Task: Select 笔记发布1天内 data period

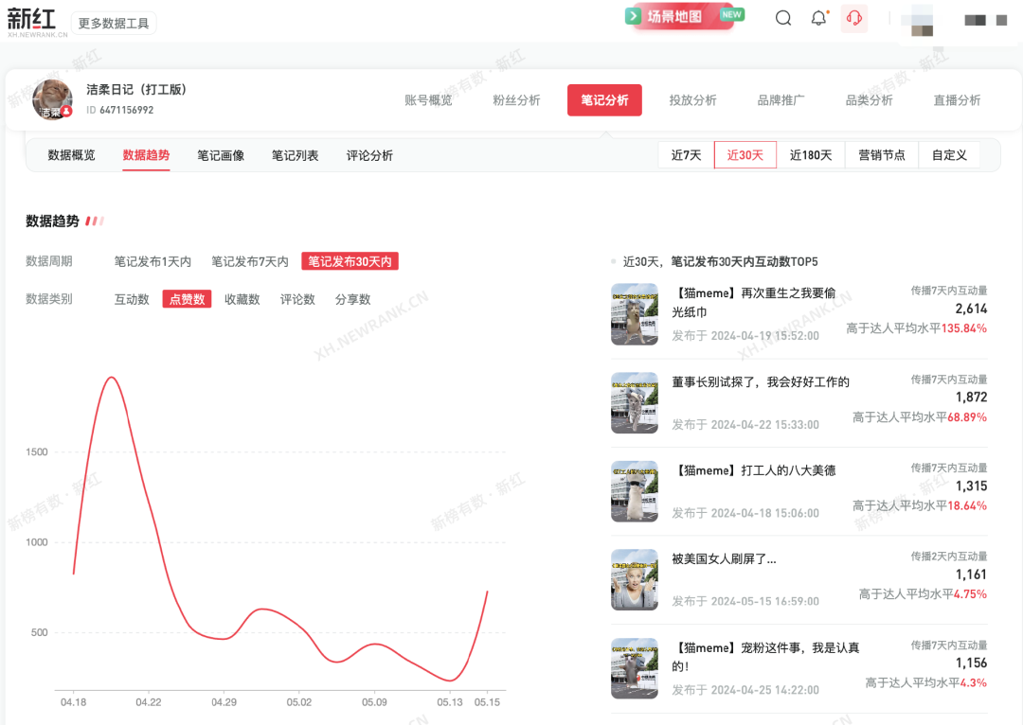Action: (x=153, y=261)
